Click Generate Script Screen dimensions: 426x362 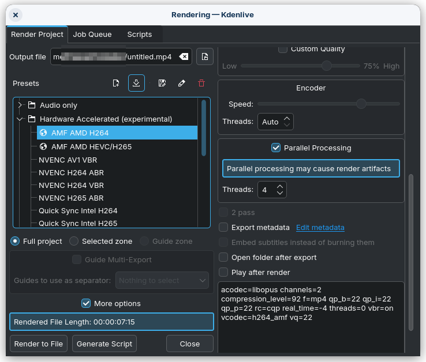point(104,344)
